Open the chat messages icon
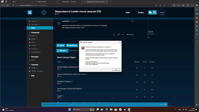199x112 pixels. [x=150, y=12]
